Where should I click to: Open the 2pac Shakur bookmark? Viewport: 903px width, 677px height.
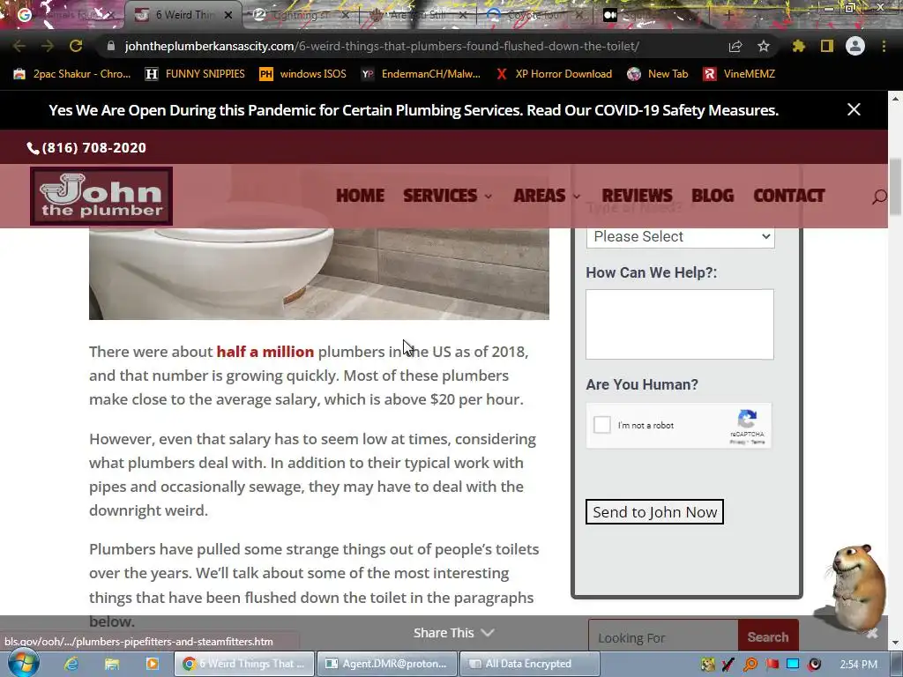point(72,74)
